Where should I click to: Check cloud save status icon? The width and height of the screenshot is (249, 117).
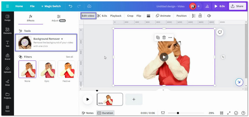click(x=89, y=6)
